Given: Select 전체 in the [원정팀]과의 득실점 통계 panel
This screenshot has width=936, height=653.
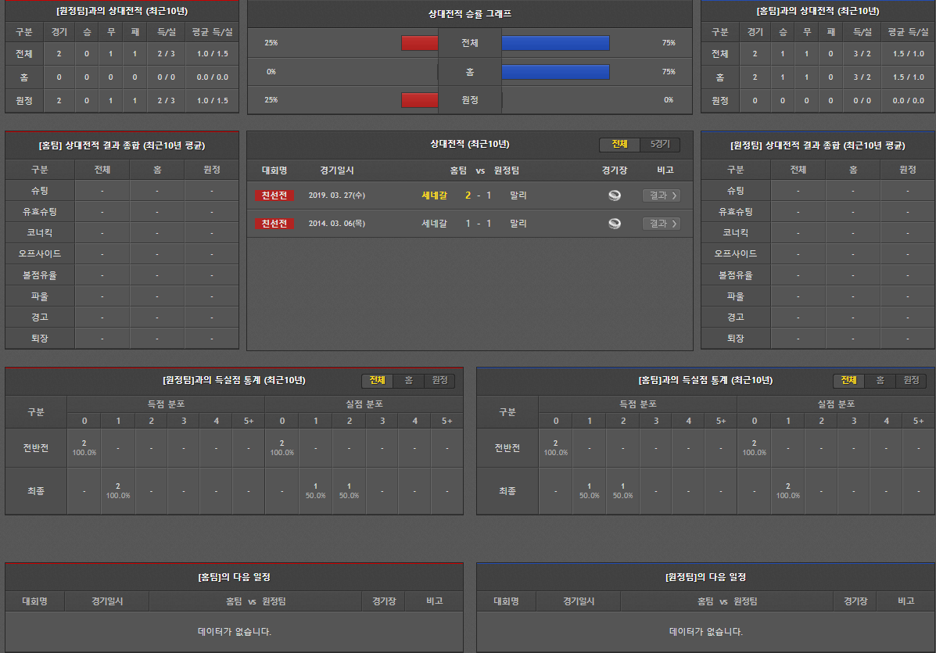Looking at the screenshot, I should click(377, 381).
